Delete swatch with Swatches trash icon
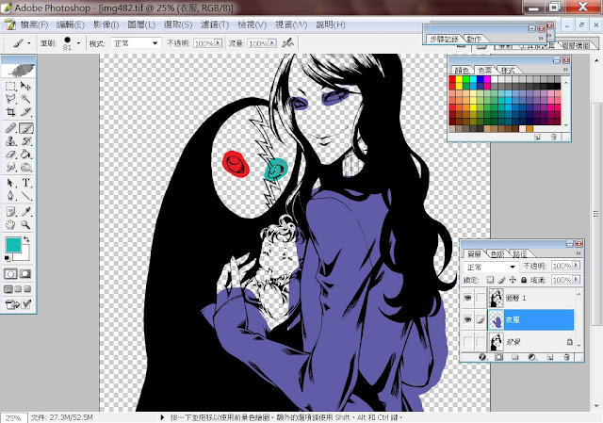 coord(553,137)
